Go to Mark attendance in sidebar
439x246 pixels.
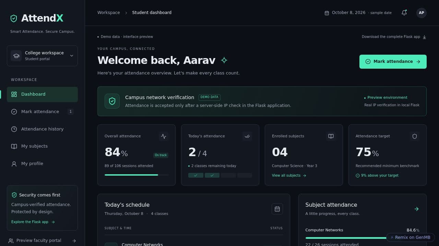coord(42,112)
